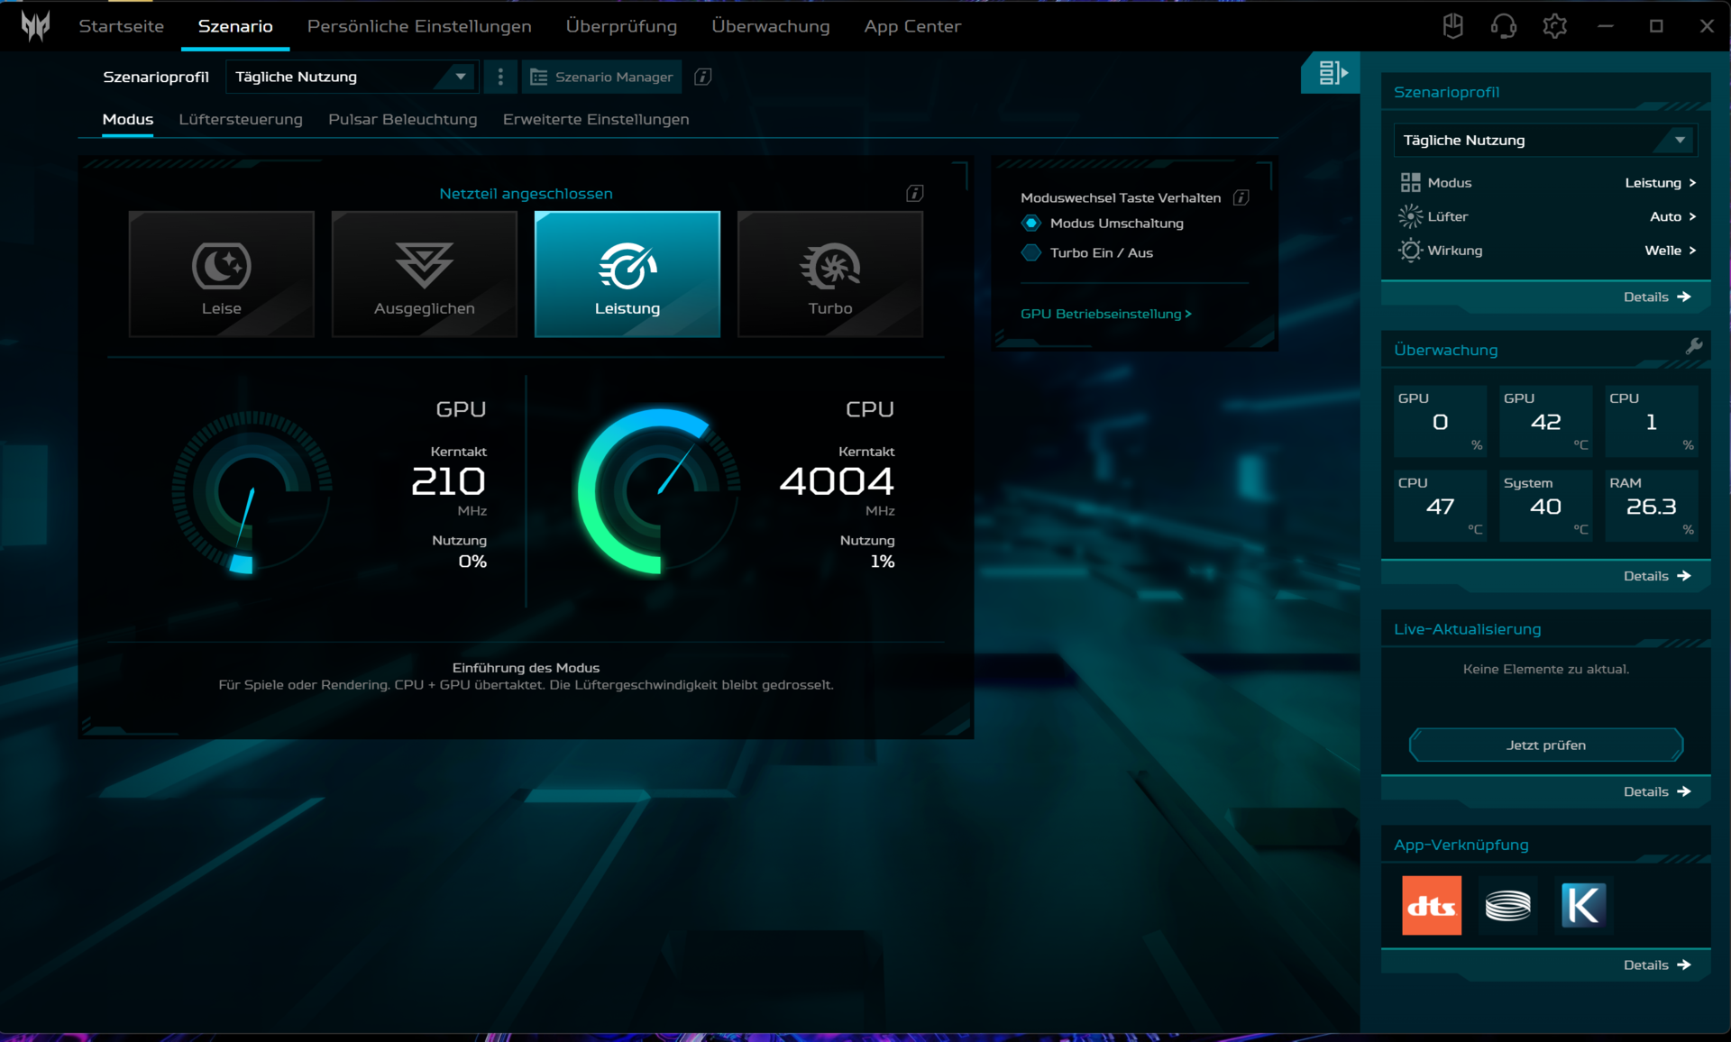
Task: Open the Killer network app shortcut
Action: point(1583,905)
